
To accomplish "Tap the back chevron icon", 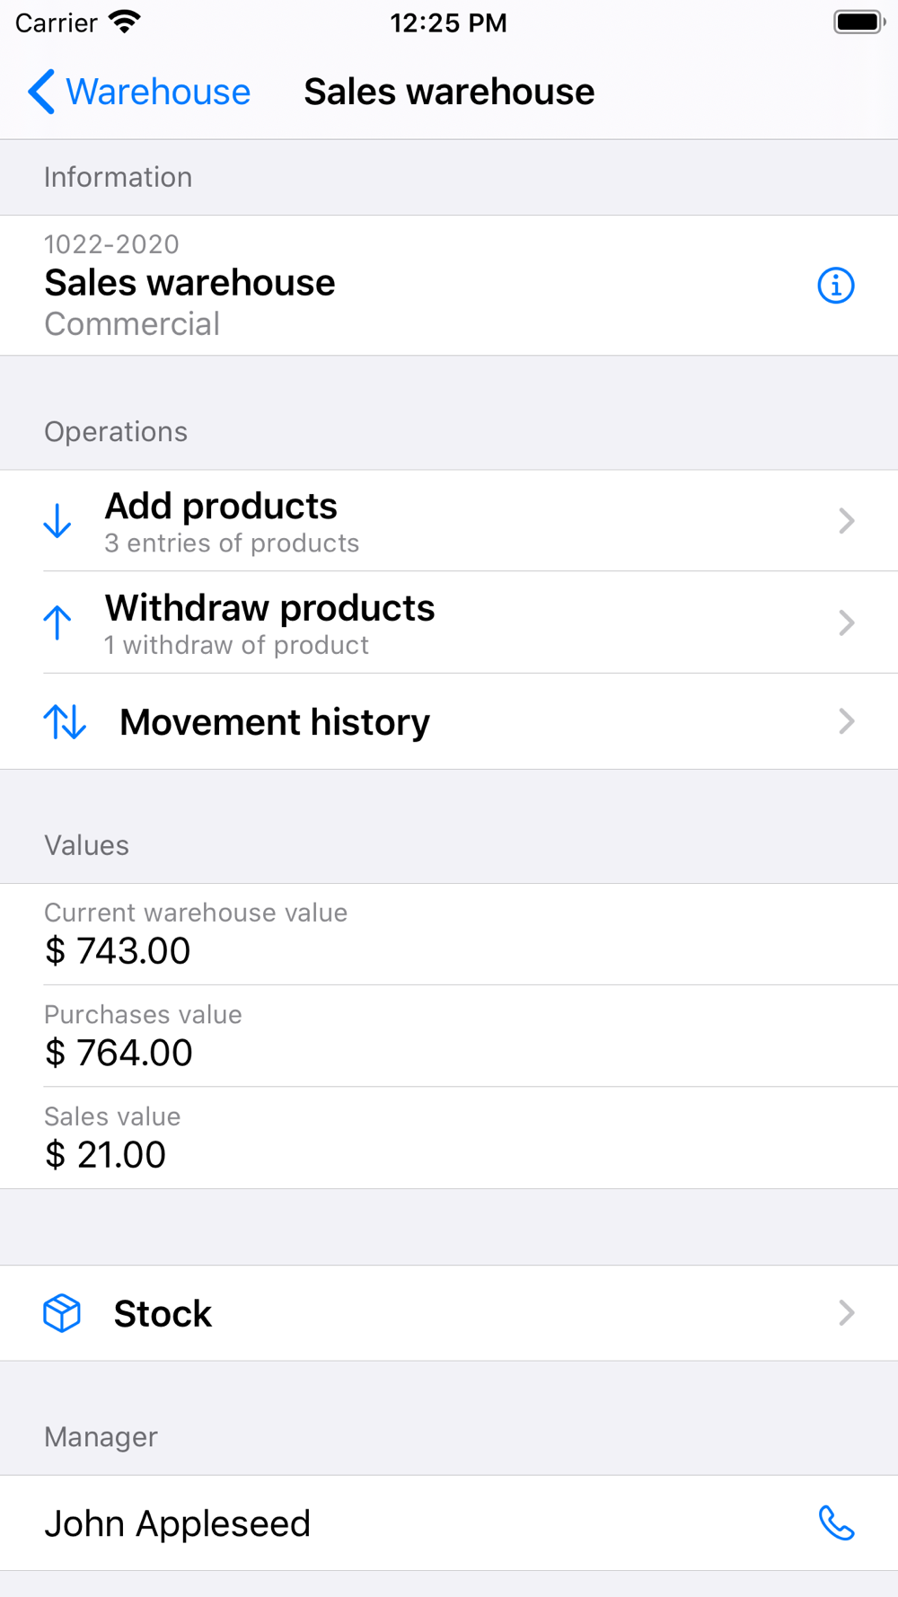I will tap(41, 92).
